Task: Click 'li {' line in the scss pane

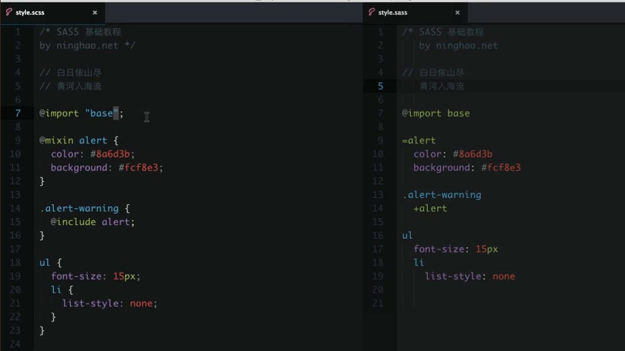Action: click(x=62, y=290)
